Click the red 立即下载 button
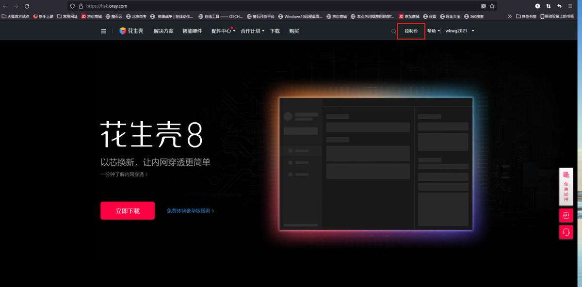The image size is (582, 287). (128, 211)
